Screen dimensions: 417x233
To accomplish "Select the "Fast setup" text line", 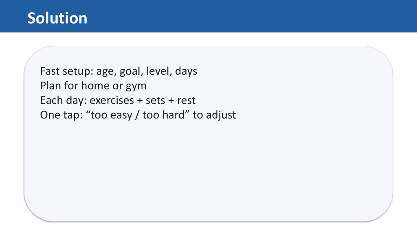I will (118, 71).
